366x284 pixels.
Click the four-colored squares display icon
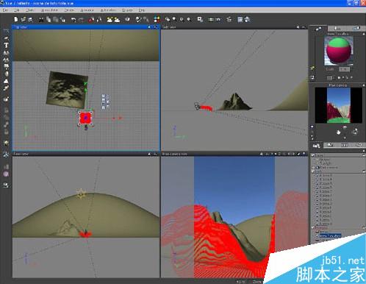pos(157,19)
